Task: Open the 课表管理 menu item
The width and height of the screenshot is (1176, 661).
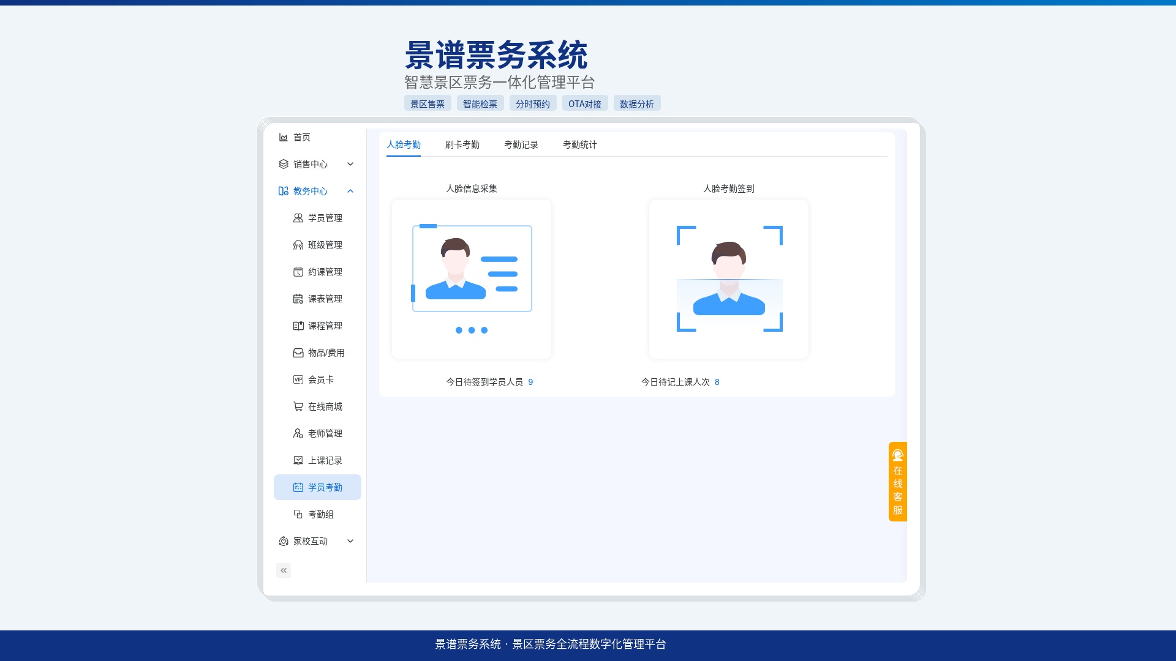Action: click(x=317, y=299)
